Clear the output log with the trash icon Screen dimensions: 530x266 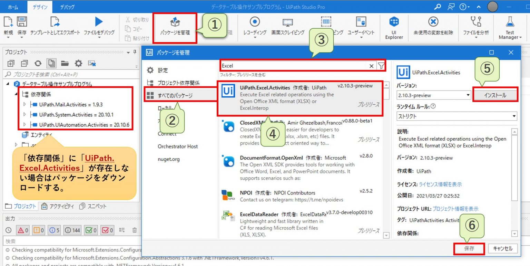pyautogui.click(x=135, y=230)
